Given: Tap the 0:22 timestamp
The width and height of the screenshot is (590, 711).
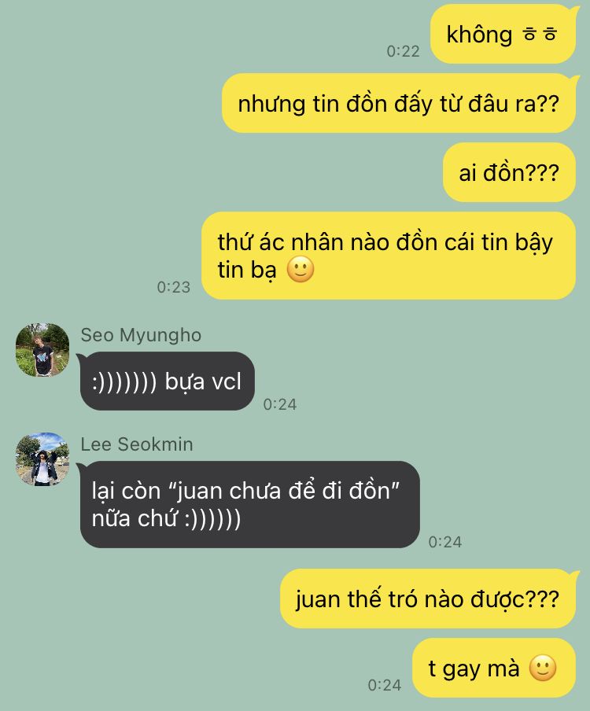Looking at the screenshot, I should click(403, 51).
